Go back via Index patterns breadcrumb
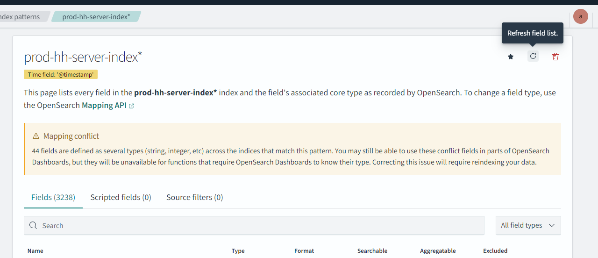Image resolution: width=598 pixels, height=258 pixels. 20,17
